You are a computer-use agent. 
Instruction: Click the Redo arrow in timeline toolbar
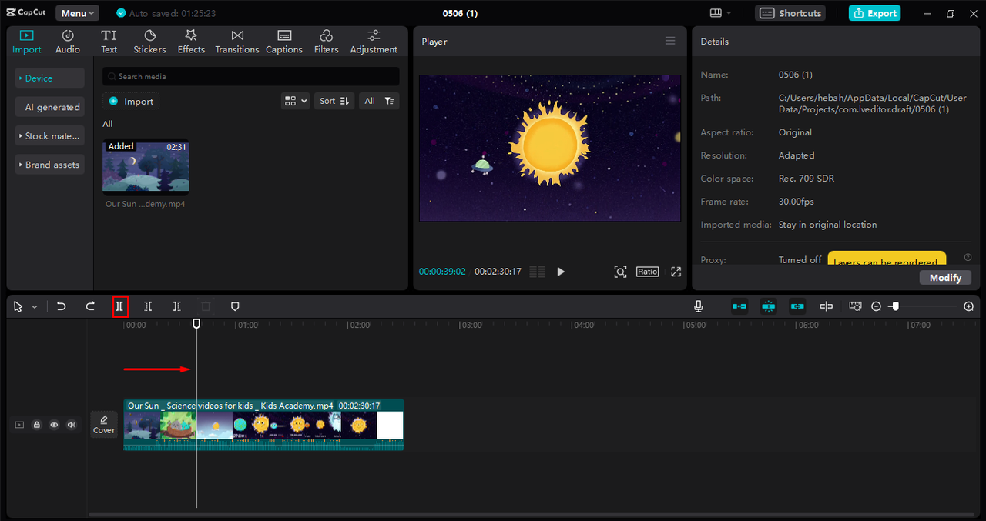(x=90, y=306)
